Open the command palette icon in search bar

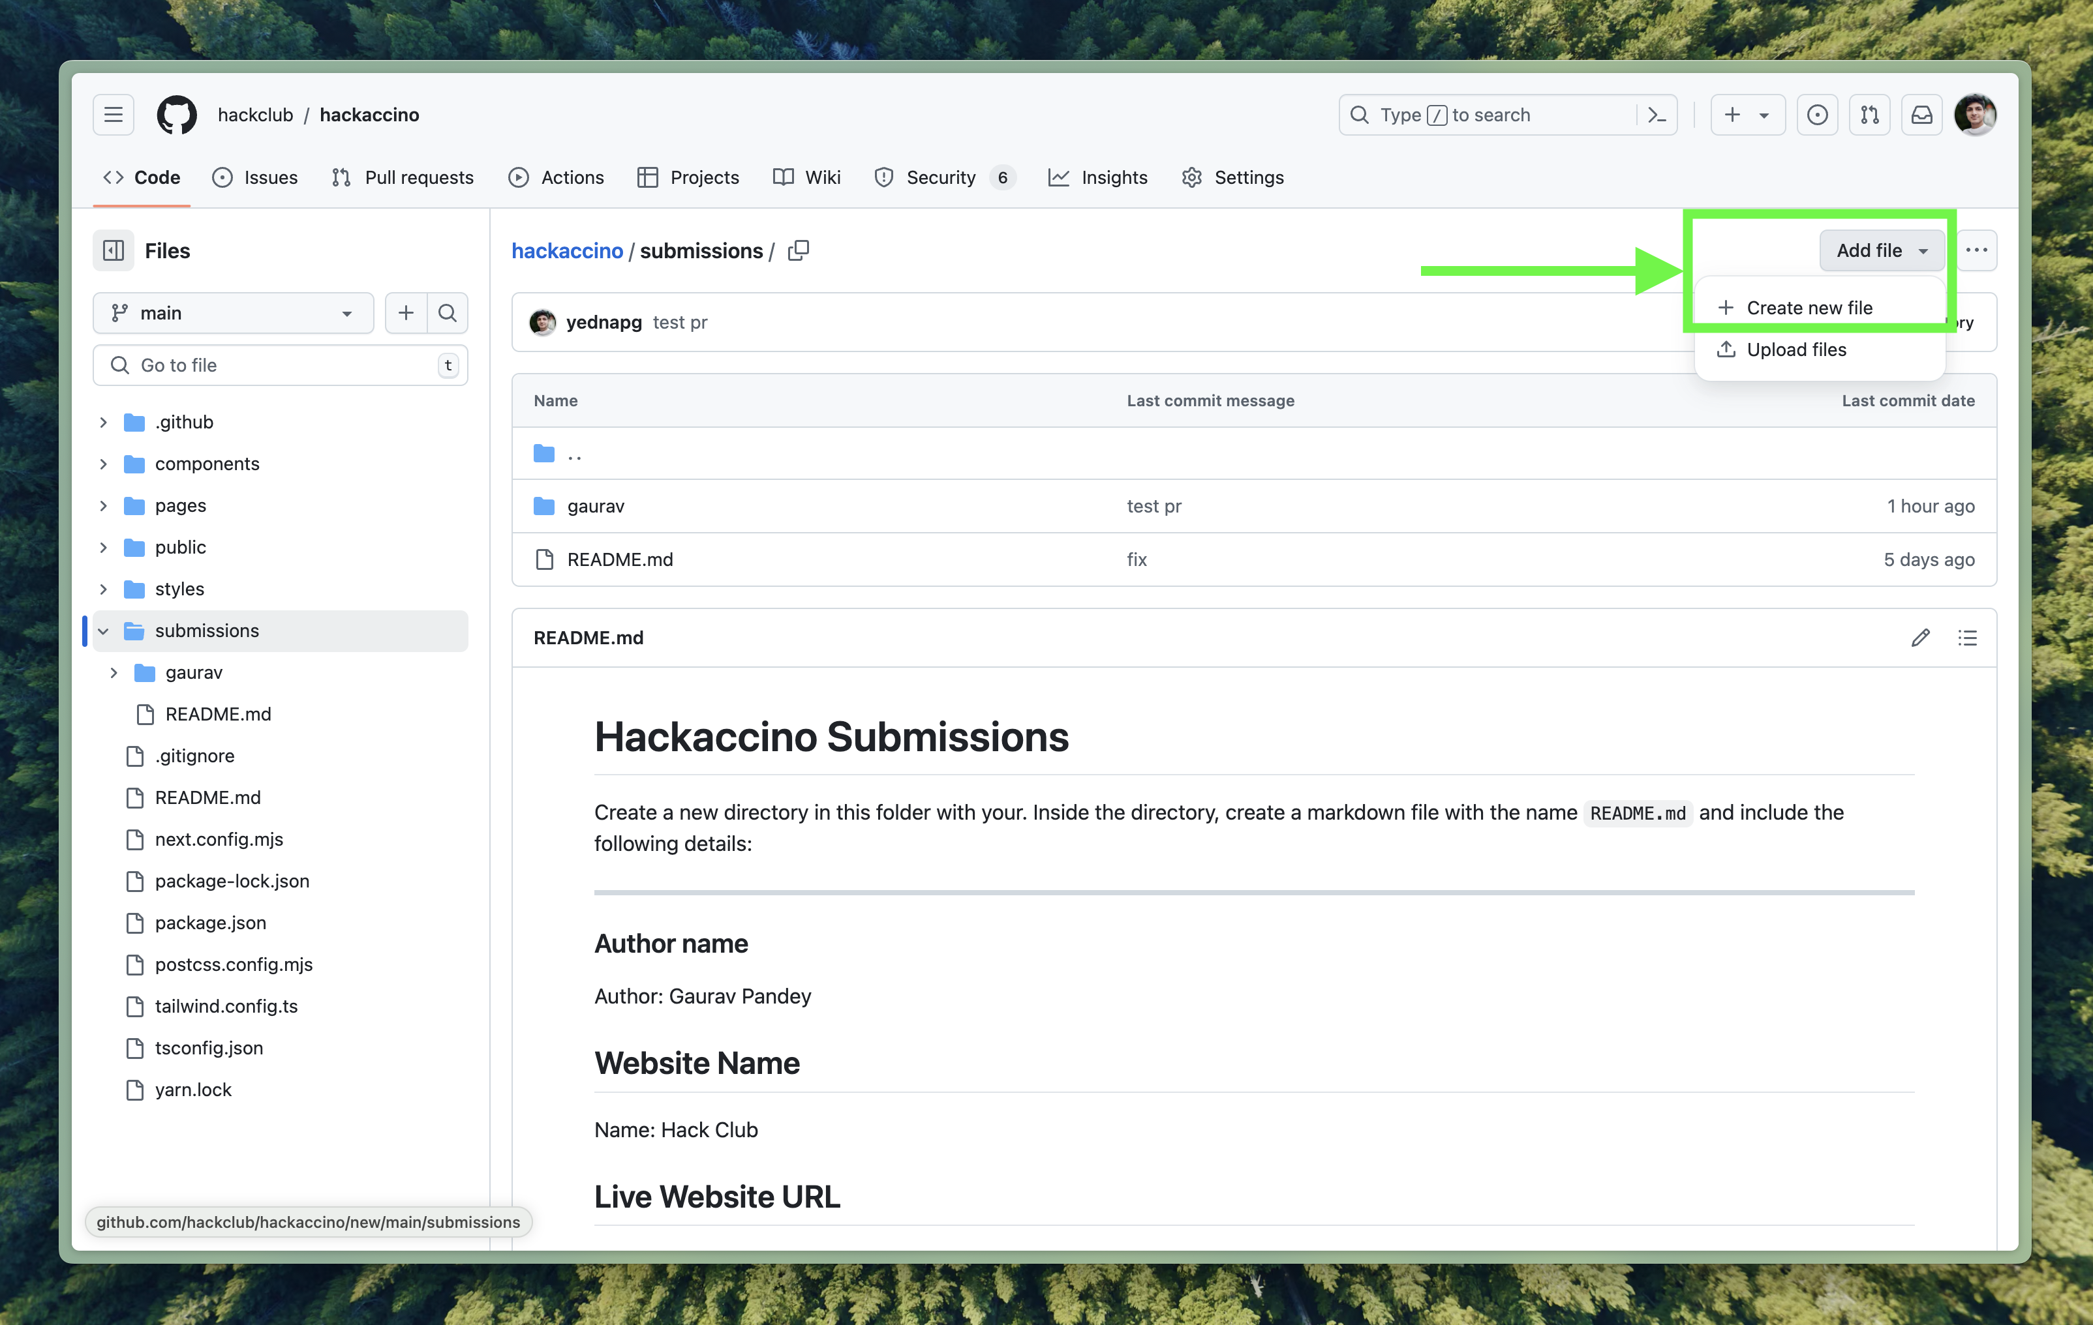coord(1657,115)
